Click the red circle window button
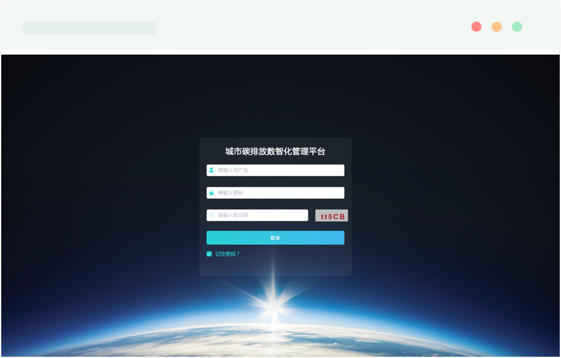 click(x=476, y=27)
